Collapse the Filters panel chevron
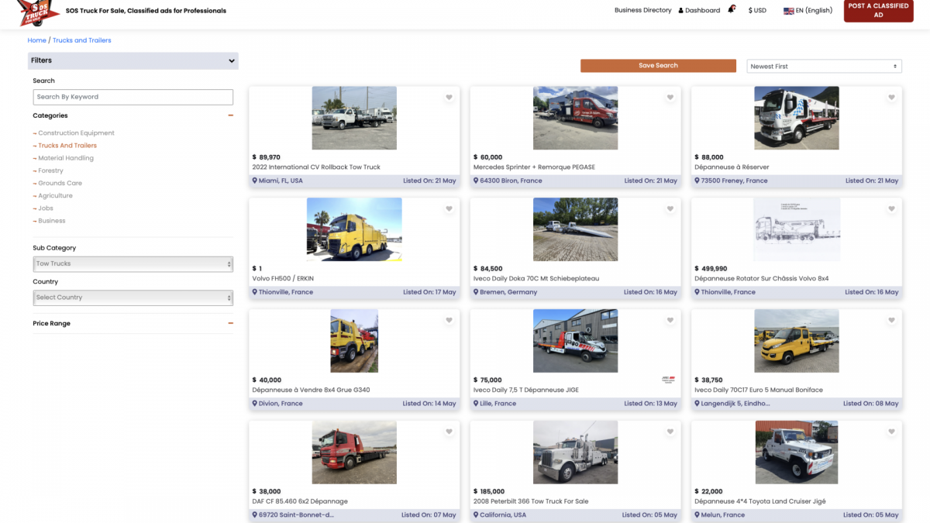 coord(231,61)
